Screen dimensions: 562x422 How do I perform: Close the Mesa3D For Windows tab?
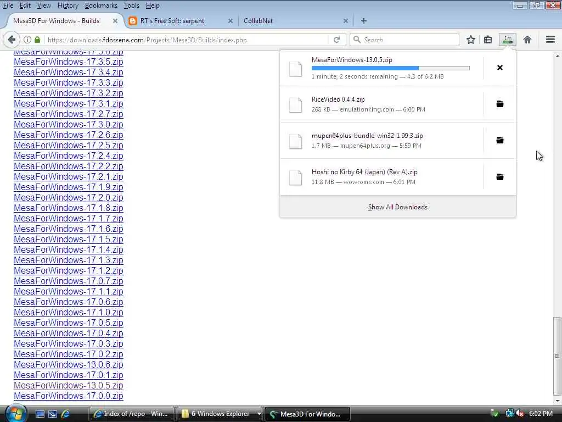pyautogui.click(x=115, y=21)
